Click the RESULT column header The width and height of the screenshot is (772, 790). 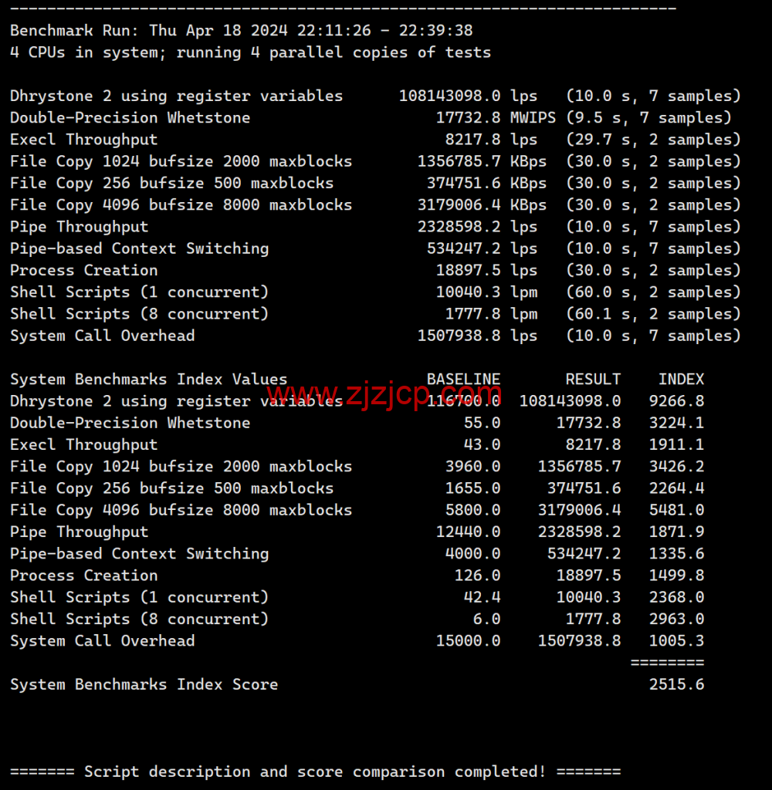click(593, 379)
